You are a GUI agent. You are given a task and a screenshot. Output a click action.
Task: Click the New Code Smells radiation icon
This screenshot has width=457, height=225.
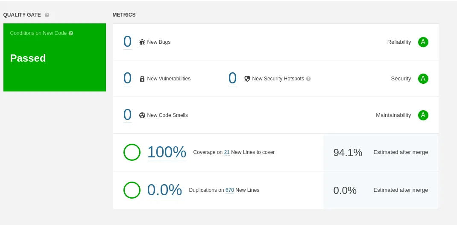[x=142, y=115]
